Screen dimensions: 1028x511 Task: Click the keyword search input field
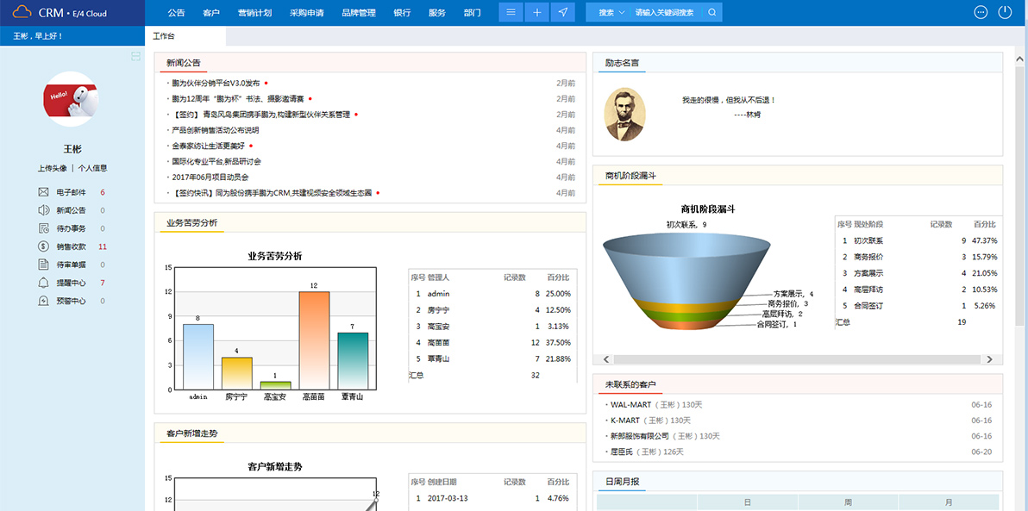[x=664, y=12]
